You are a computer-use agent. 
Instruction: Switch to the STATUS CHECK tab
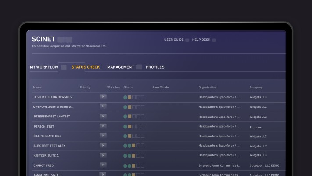pos(86,67)
